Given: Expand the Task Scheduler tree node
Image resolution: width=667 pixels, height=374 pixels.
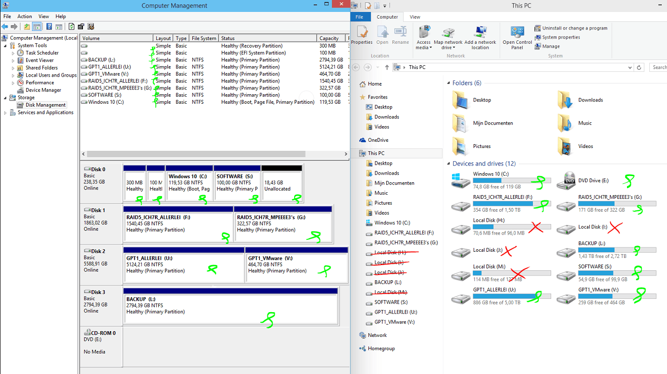Looking at the screenshot, I should (x=13, y=53).
